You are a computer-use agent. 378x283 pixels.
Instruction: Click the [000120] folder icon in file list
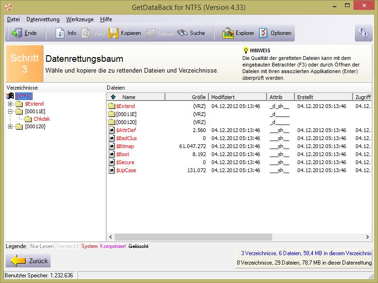(112, 122)
